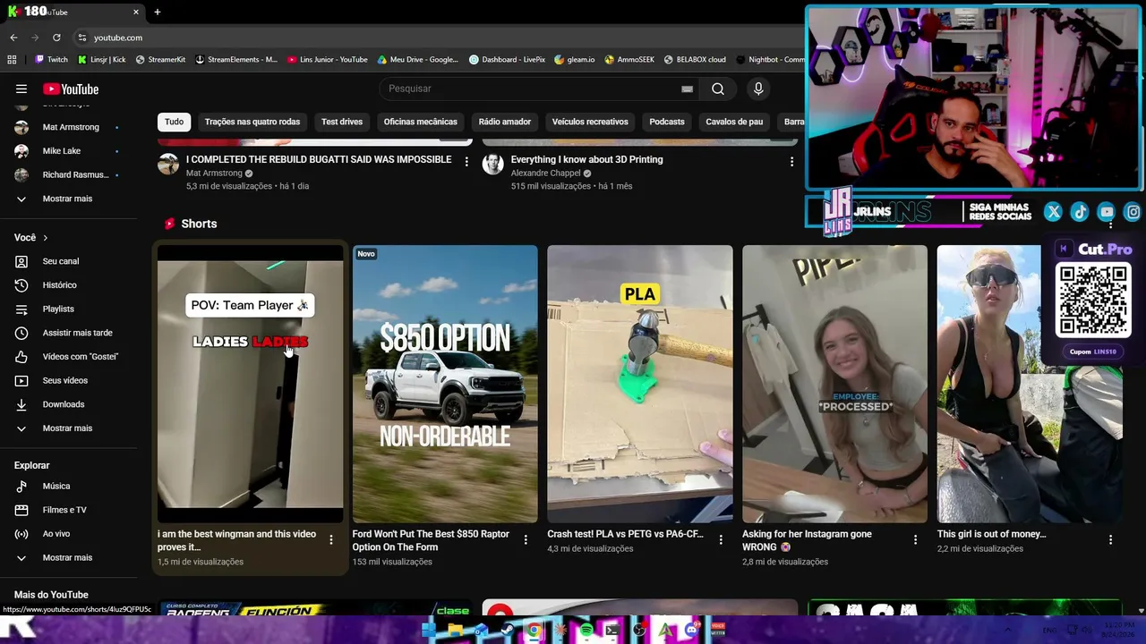Select the Oficinas mecânicas chip

pos(421,122)
